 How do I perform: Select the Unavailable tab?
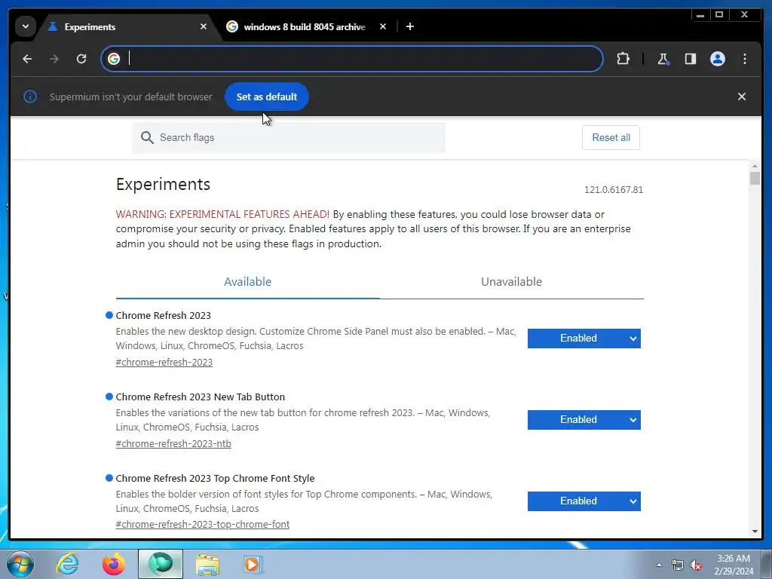tap(511, 282)
